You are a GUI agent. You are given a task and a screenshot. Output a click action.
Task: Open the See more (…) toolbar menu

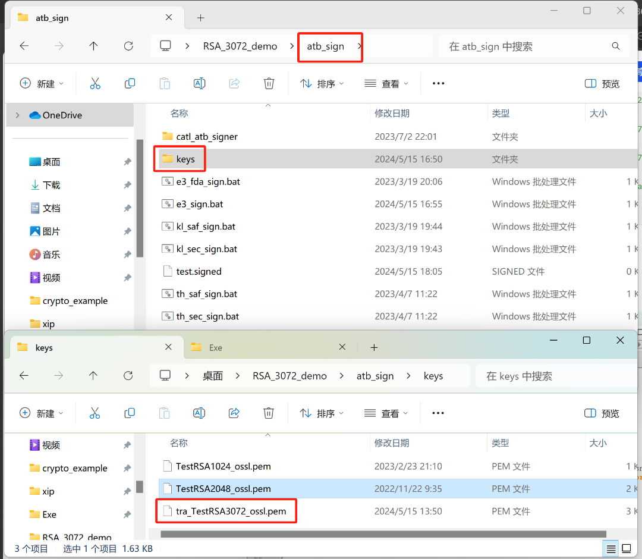tap(438, 83)
